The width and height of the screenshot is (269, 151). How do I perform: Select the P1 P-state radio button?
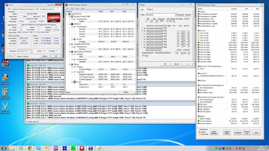point(142,34)
